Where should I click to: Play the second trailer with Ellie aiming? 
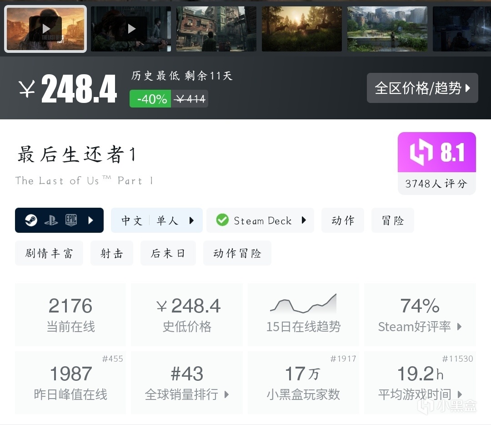[x=131, y=29]
